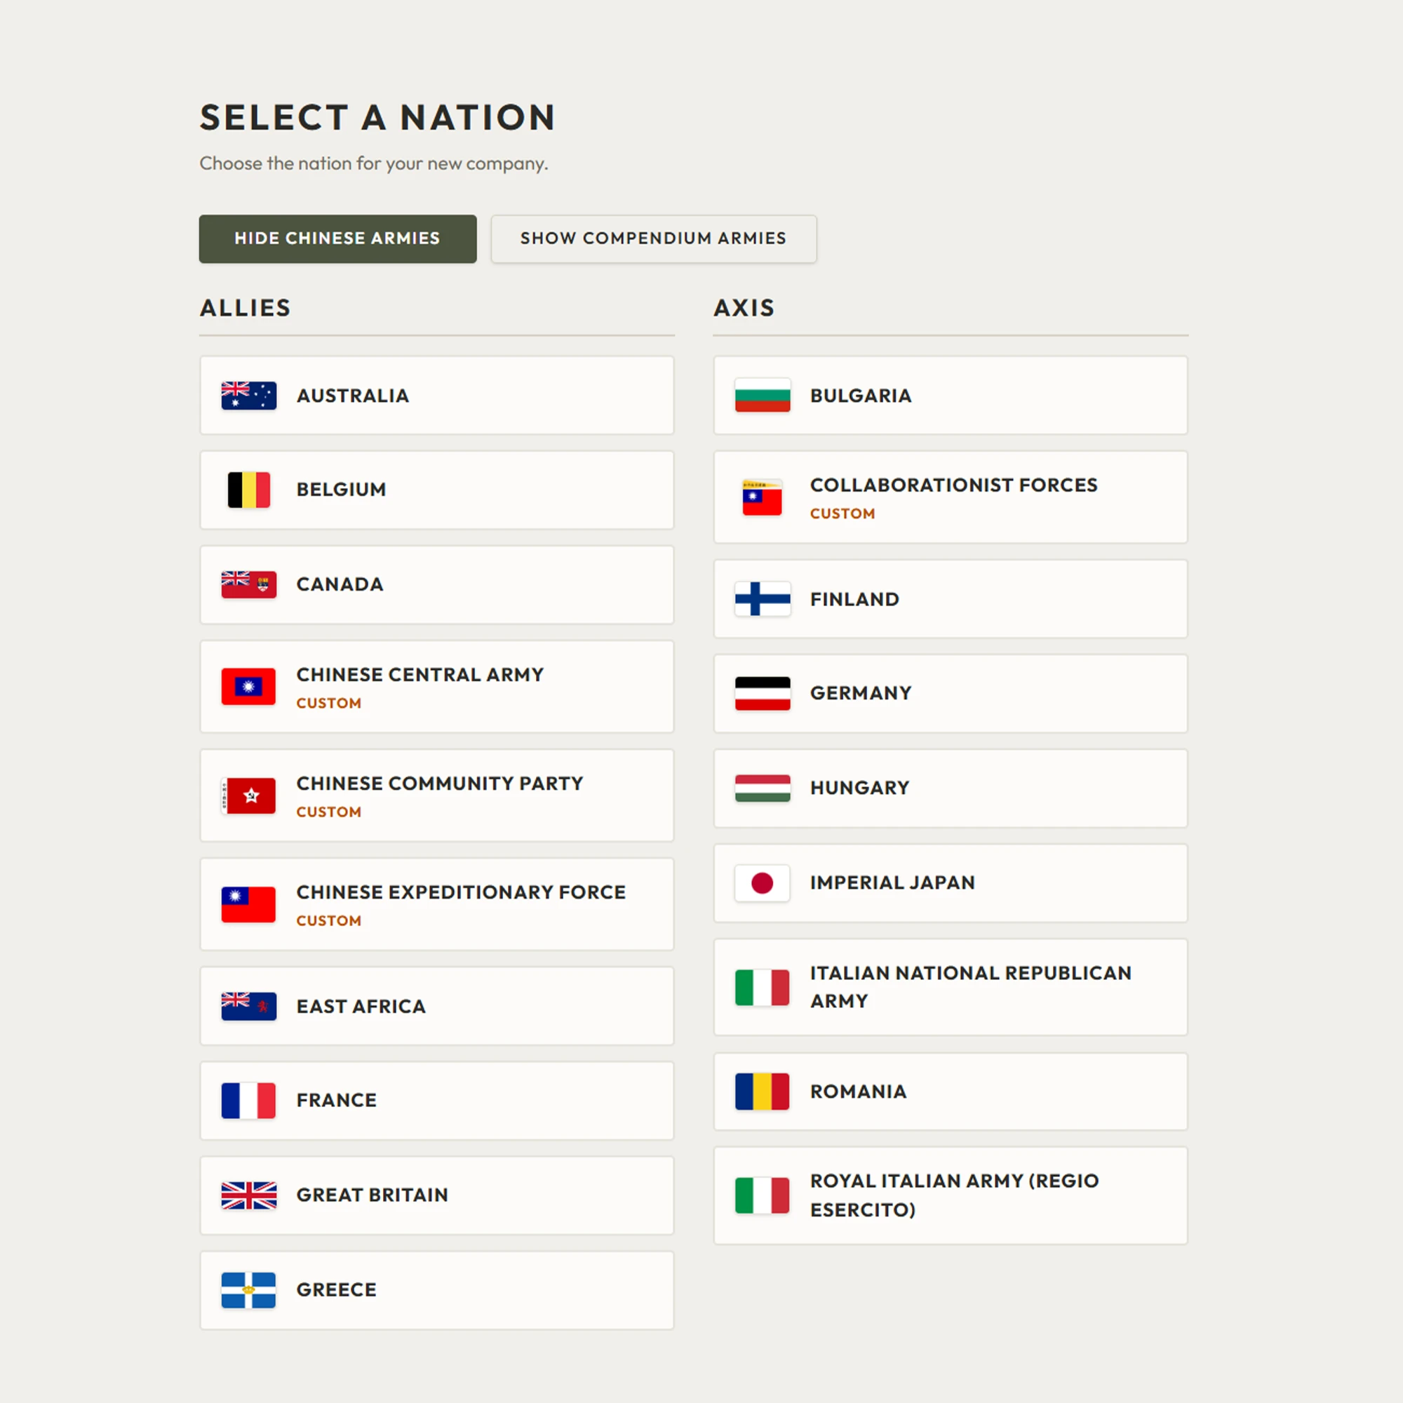The height and width of the screenshot is (1403, 1403).
Task: Click the Australia flag icon
Action: point(248,396)
